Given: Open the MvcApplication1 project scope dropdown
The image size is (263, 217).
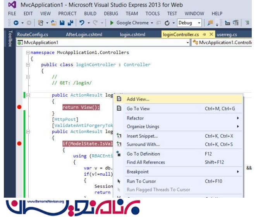Looking at the screenshot, I should coord(187,43).
